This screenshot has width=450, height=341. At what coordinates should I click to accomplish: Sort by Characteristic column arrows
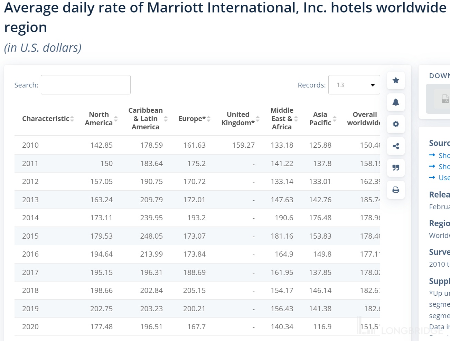point(72,119)
